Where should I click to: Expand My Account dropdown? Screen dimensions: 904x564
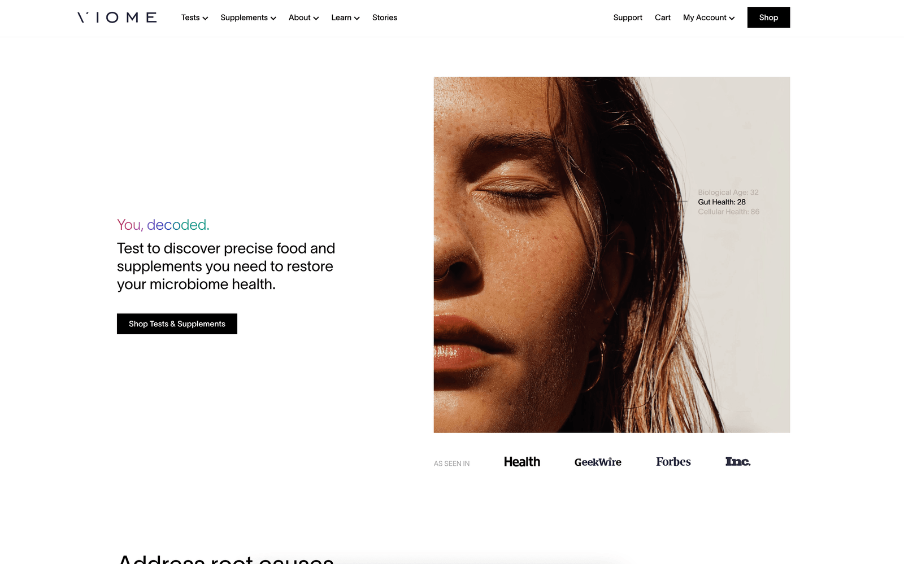point(709,18)
